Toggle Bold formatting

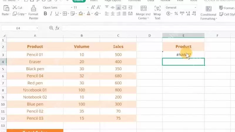pos(45,13)
